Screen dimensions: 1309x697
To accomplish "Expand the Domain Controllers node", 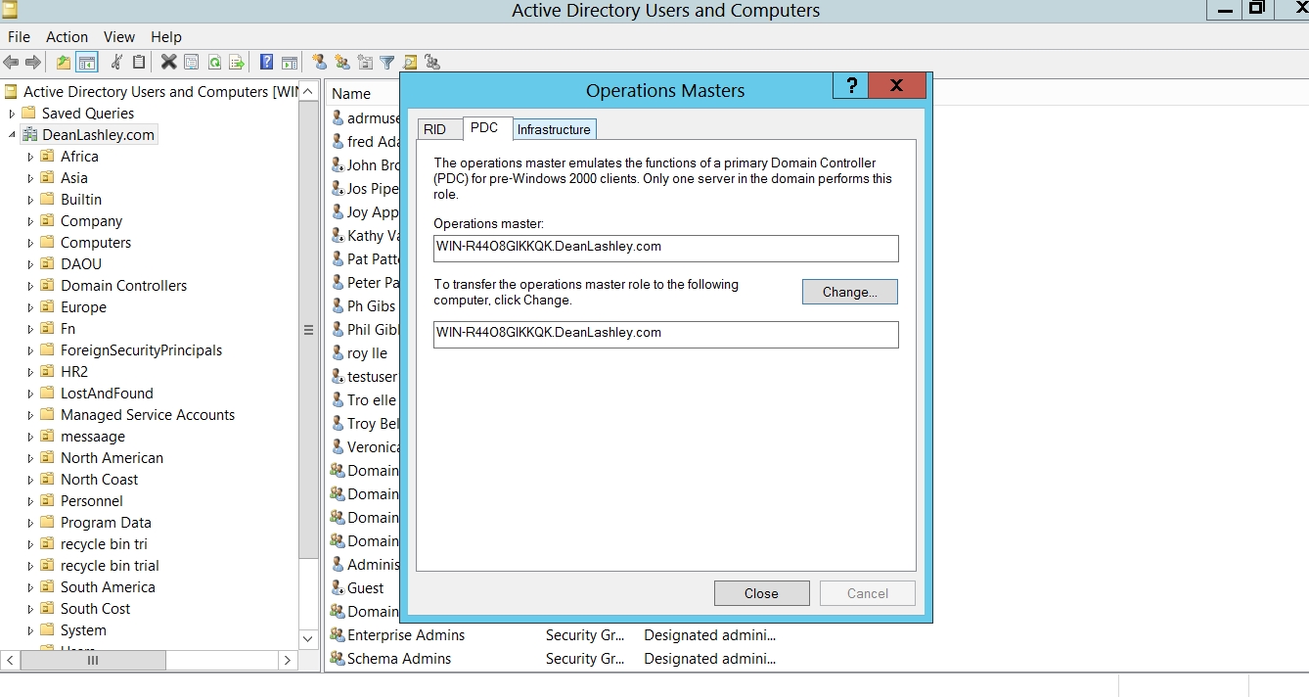I will point(30,286).
